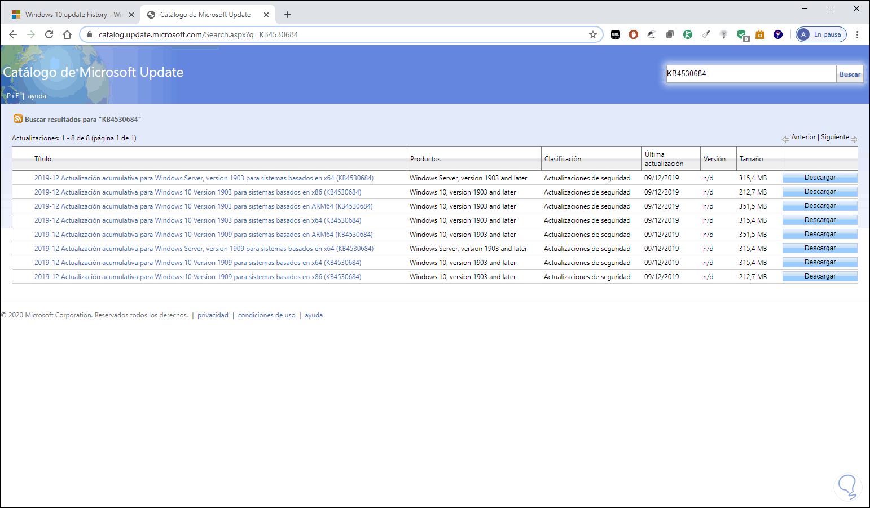
Task: Focus the browser address bar
Action: 341,34
